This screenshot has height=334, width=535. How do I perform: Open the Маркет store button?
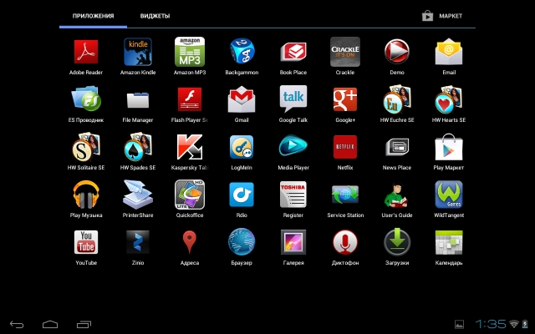[443, 16]
